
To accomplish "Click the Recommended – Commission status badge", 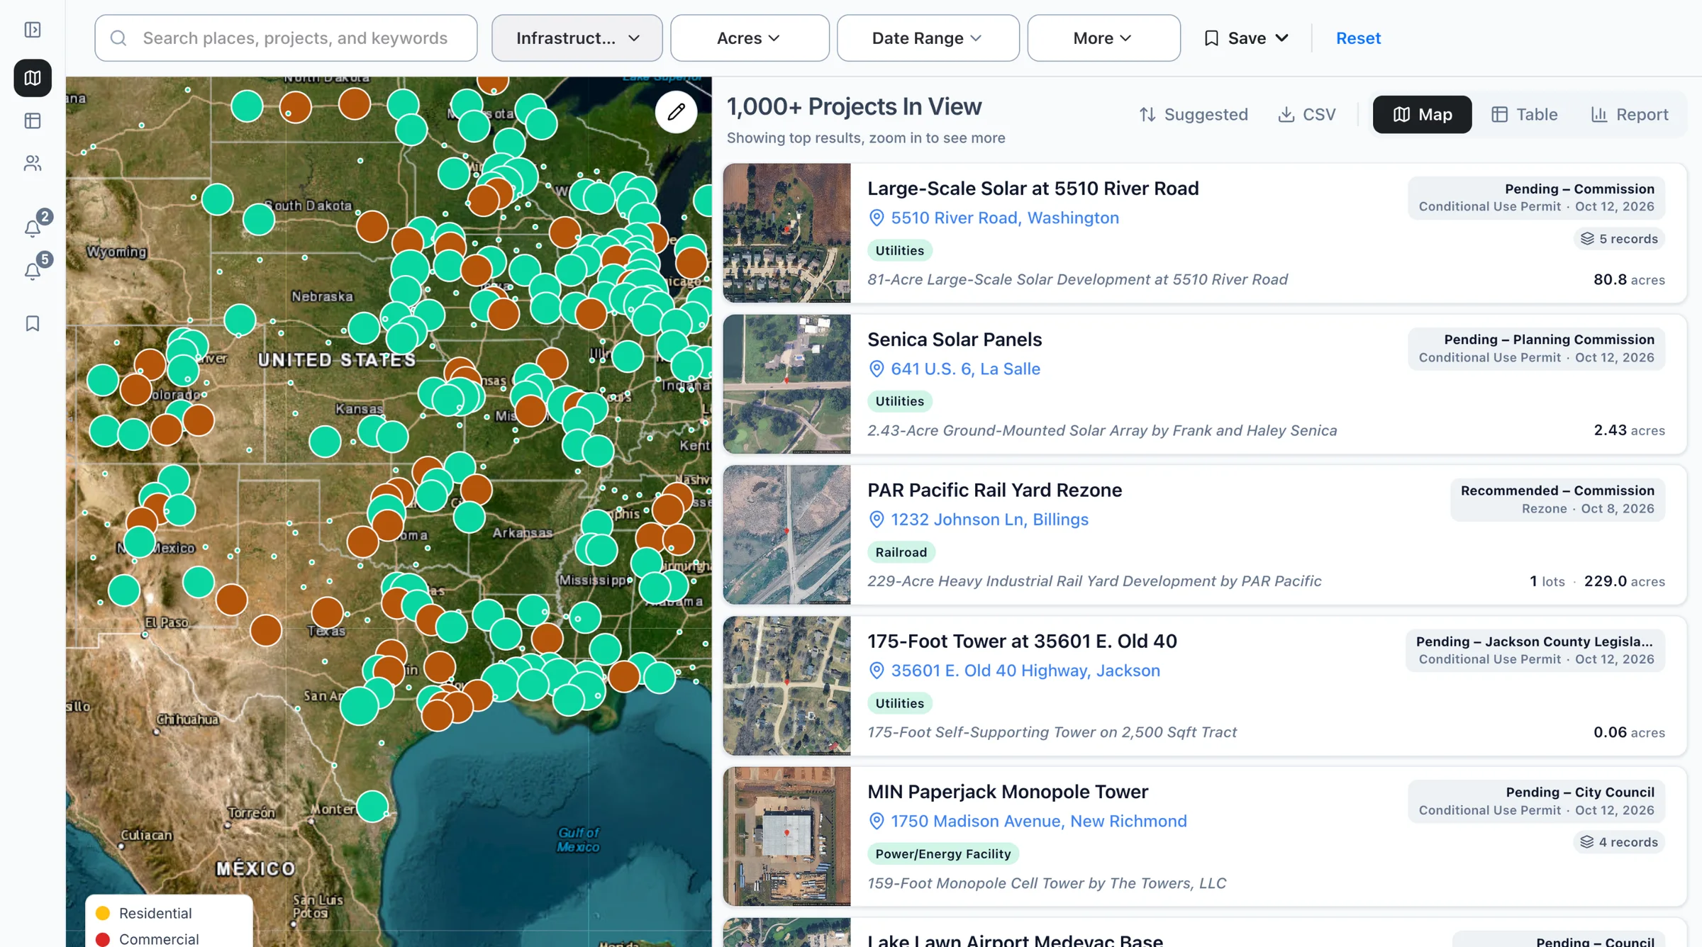I will click(x=1557, y=500).
